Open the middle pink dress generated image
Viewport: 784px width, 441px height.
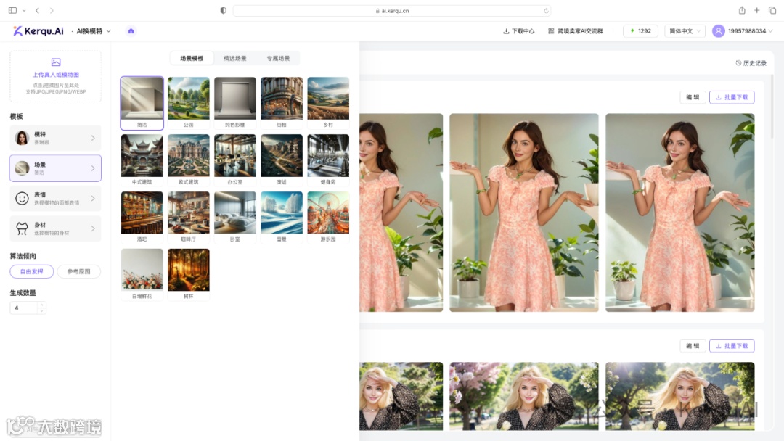[524, 213]
